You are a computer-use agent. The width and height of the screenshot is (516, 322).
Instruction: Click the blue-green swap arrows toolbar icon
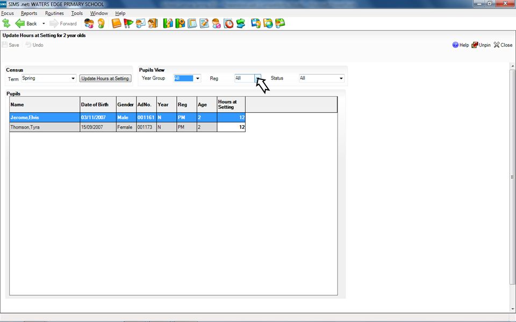(241, 23)
